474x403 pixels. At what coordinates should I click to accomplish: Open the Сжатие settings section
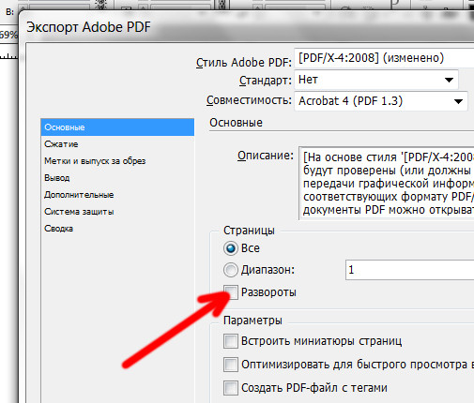pyautogui.click(x=61, y=144)
